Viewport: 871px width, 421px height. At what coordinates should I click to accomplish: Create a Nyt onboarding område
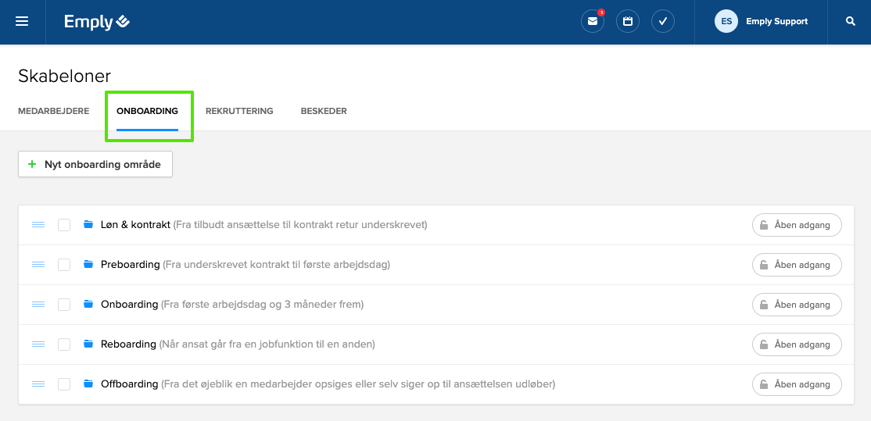tap(95, 165)
